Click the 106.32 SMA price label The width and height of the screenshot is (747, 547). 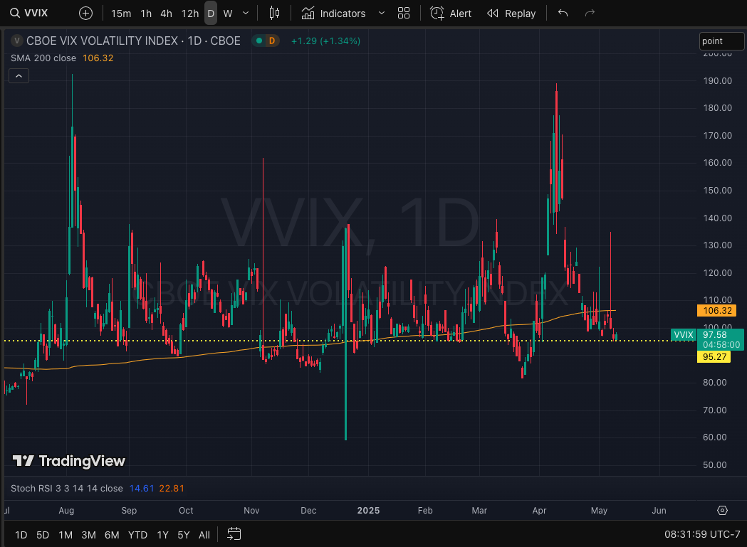[717, 311]
